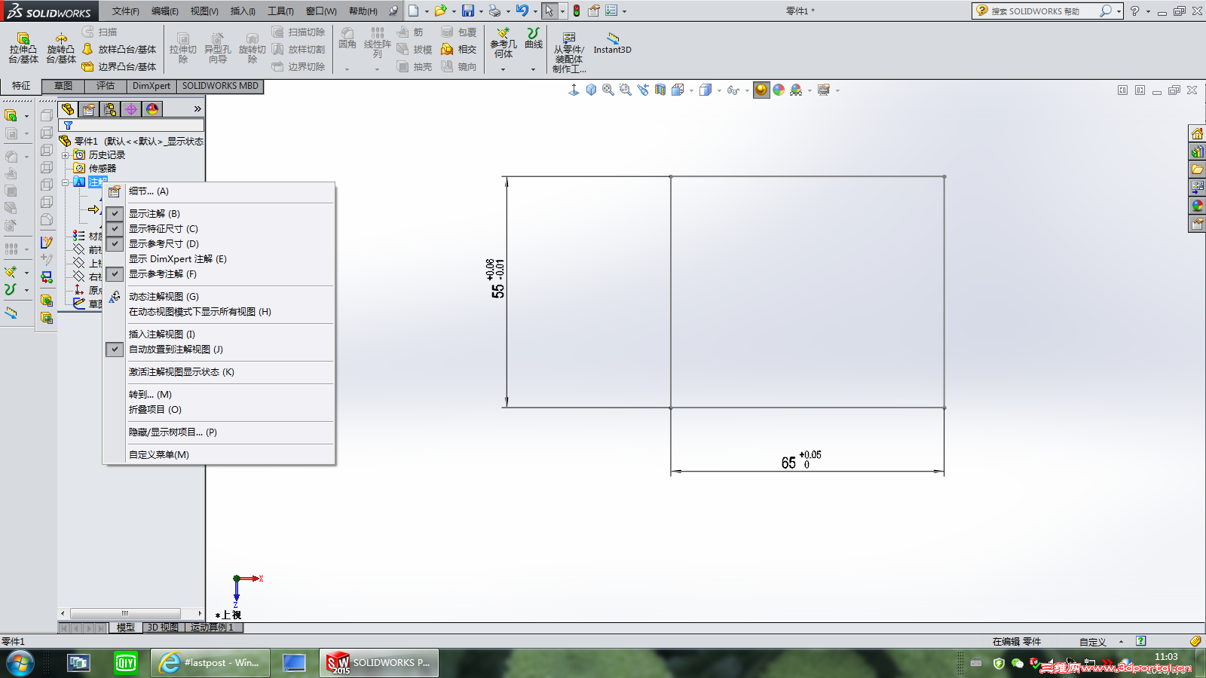Open the Windows Start button
1206x678 pixels.
click(x=20, y=663)
